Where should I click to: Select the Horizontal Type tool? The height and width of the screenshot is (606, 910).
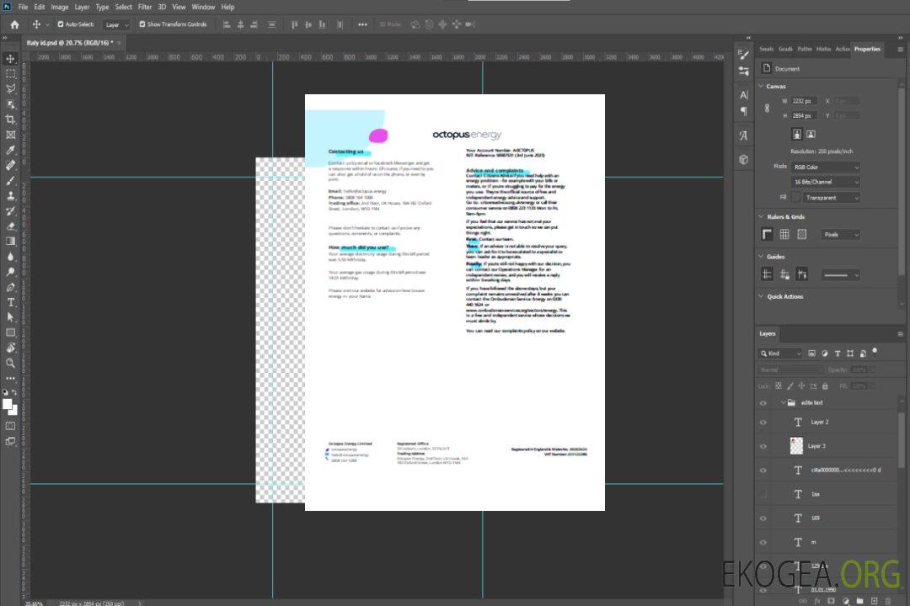pos(10,301)
